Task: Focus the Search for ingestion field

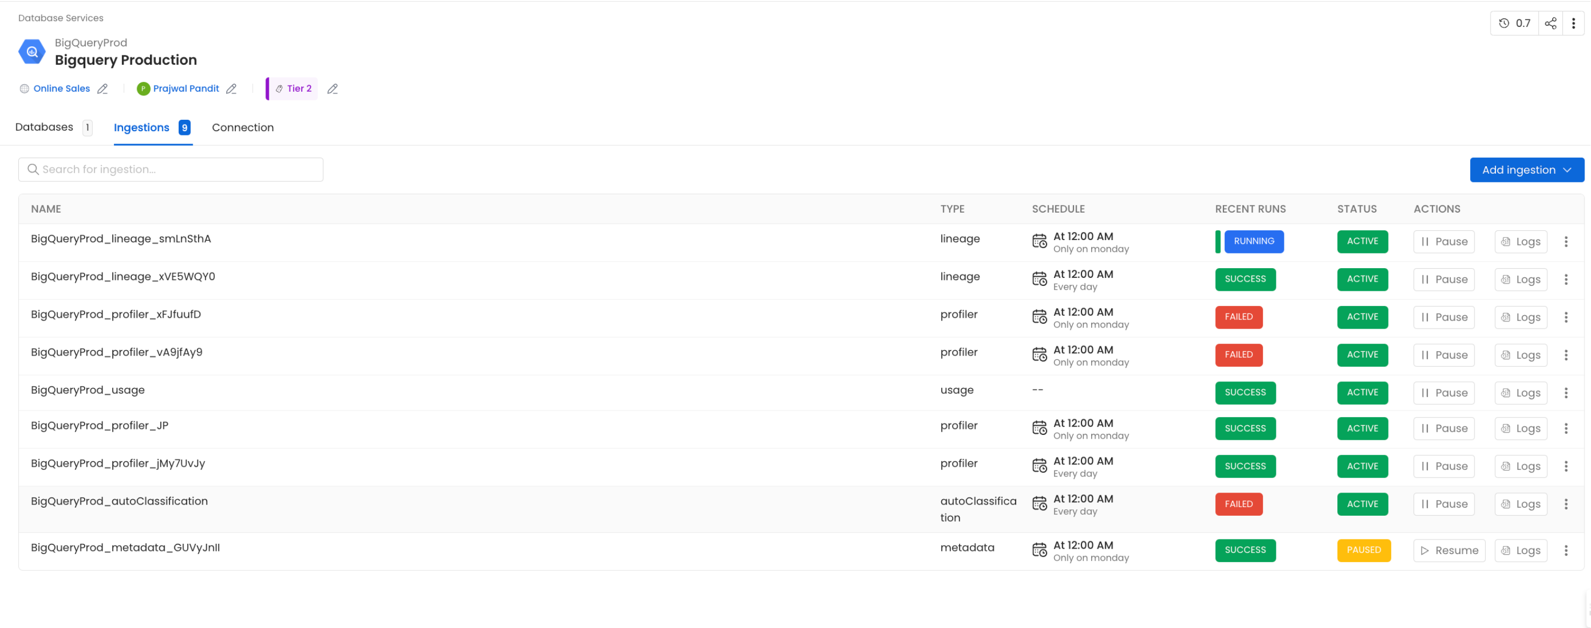Action: tap(171, 170)
